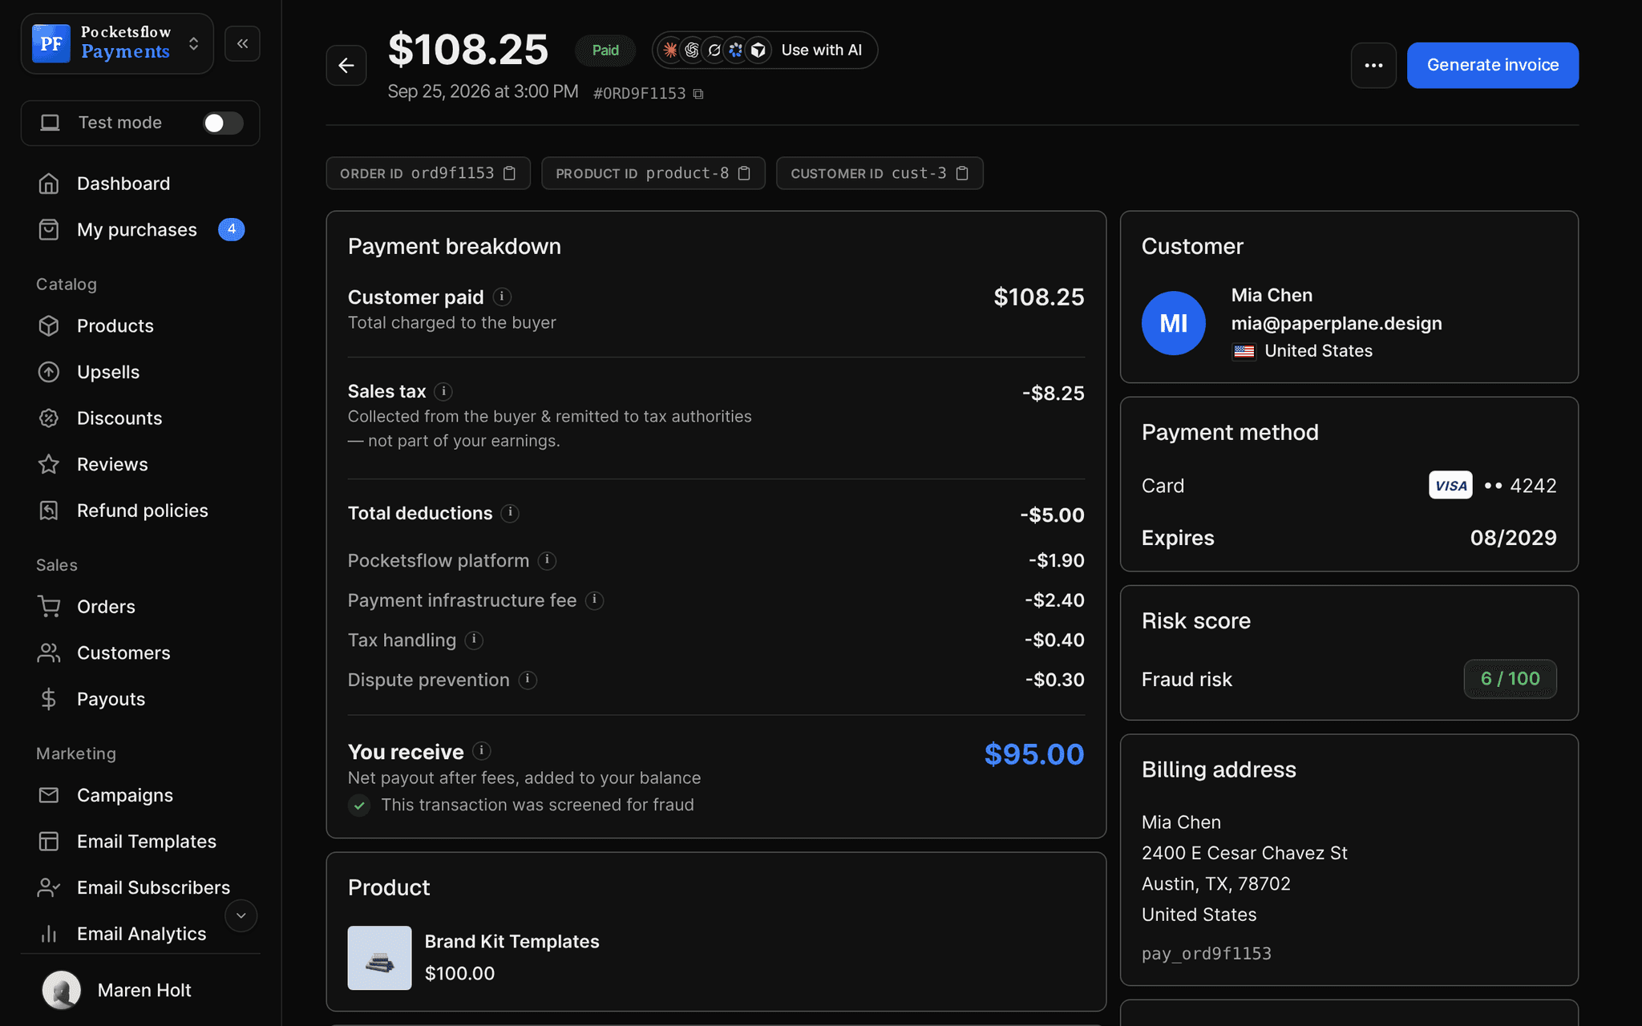
Task: Select the $95.00 You receive amount
Action: click(1033, 754)
